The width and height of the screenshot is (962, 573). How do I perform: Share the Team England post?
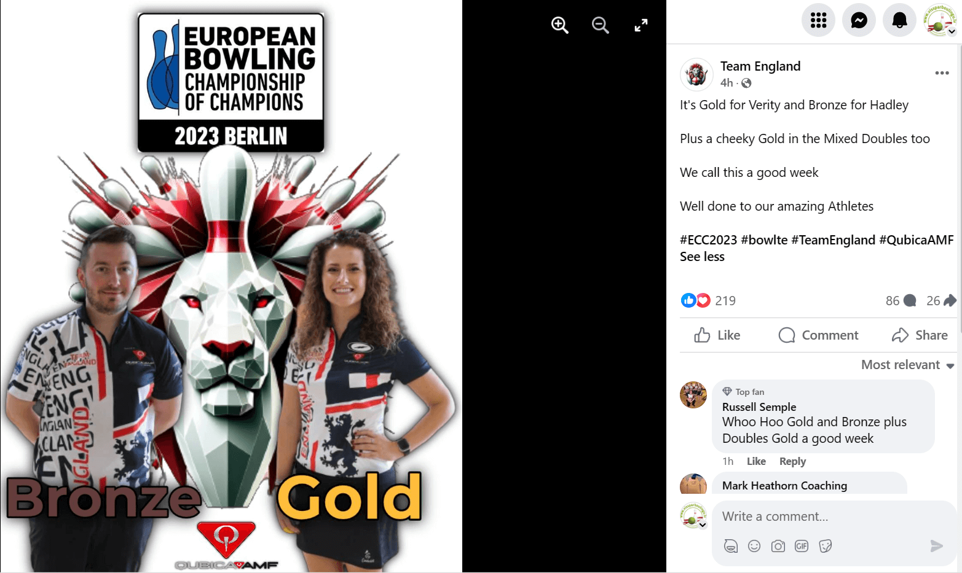[x=920, y=335]
